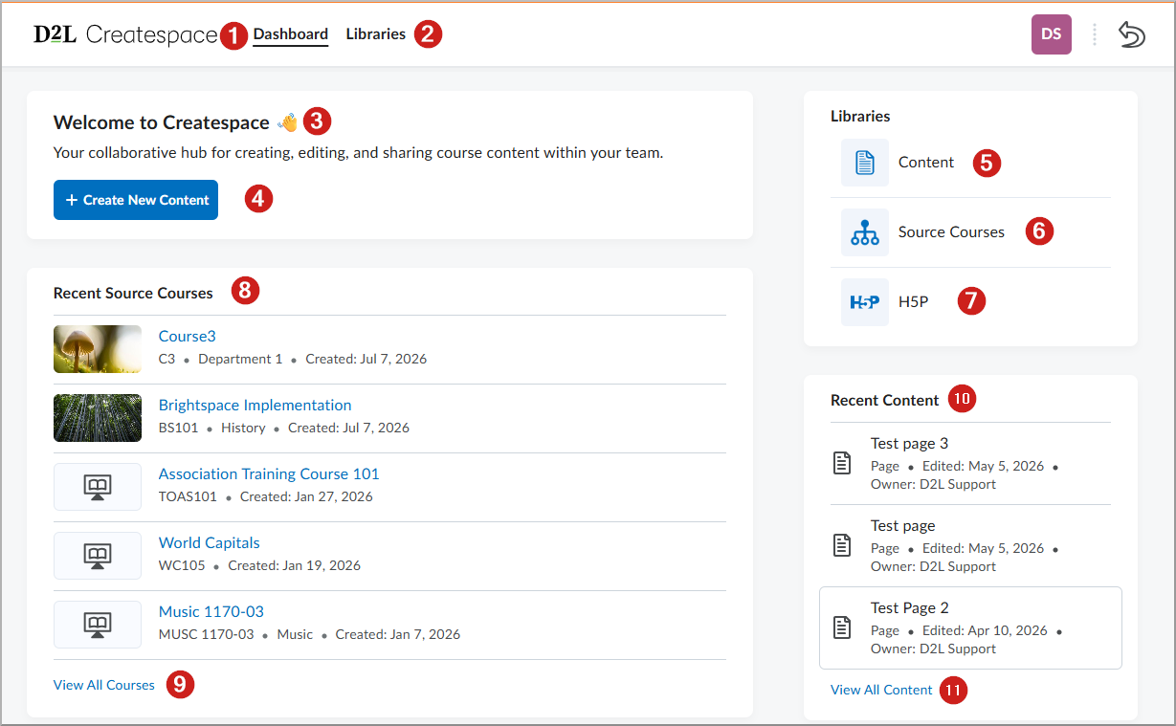The height and width of the screenshot is (726, 1176).
Task: Click the Content library document icon
Action: 865,163
